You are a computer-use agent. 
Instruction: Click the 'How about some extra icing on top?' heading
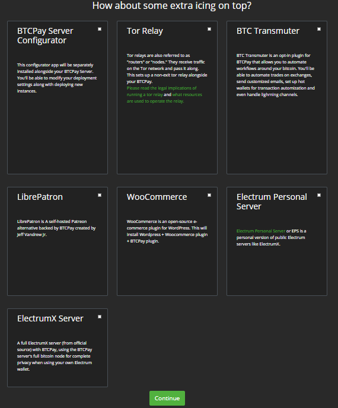pos(172,6)
